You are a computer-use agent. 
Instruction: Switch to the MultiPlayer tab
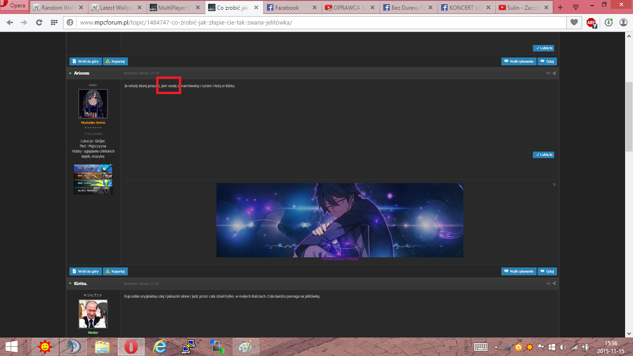tap(174, 7)
